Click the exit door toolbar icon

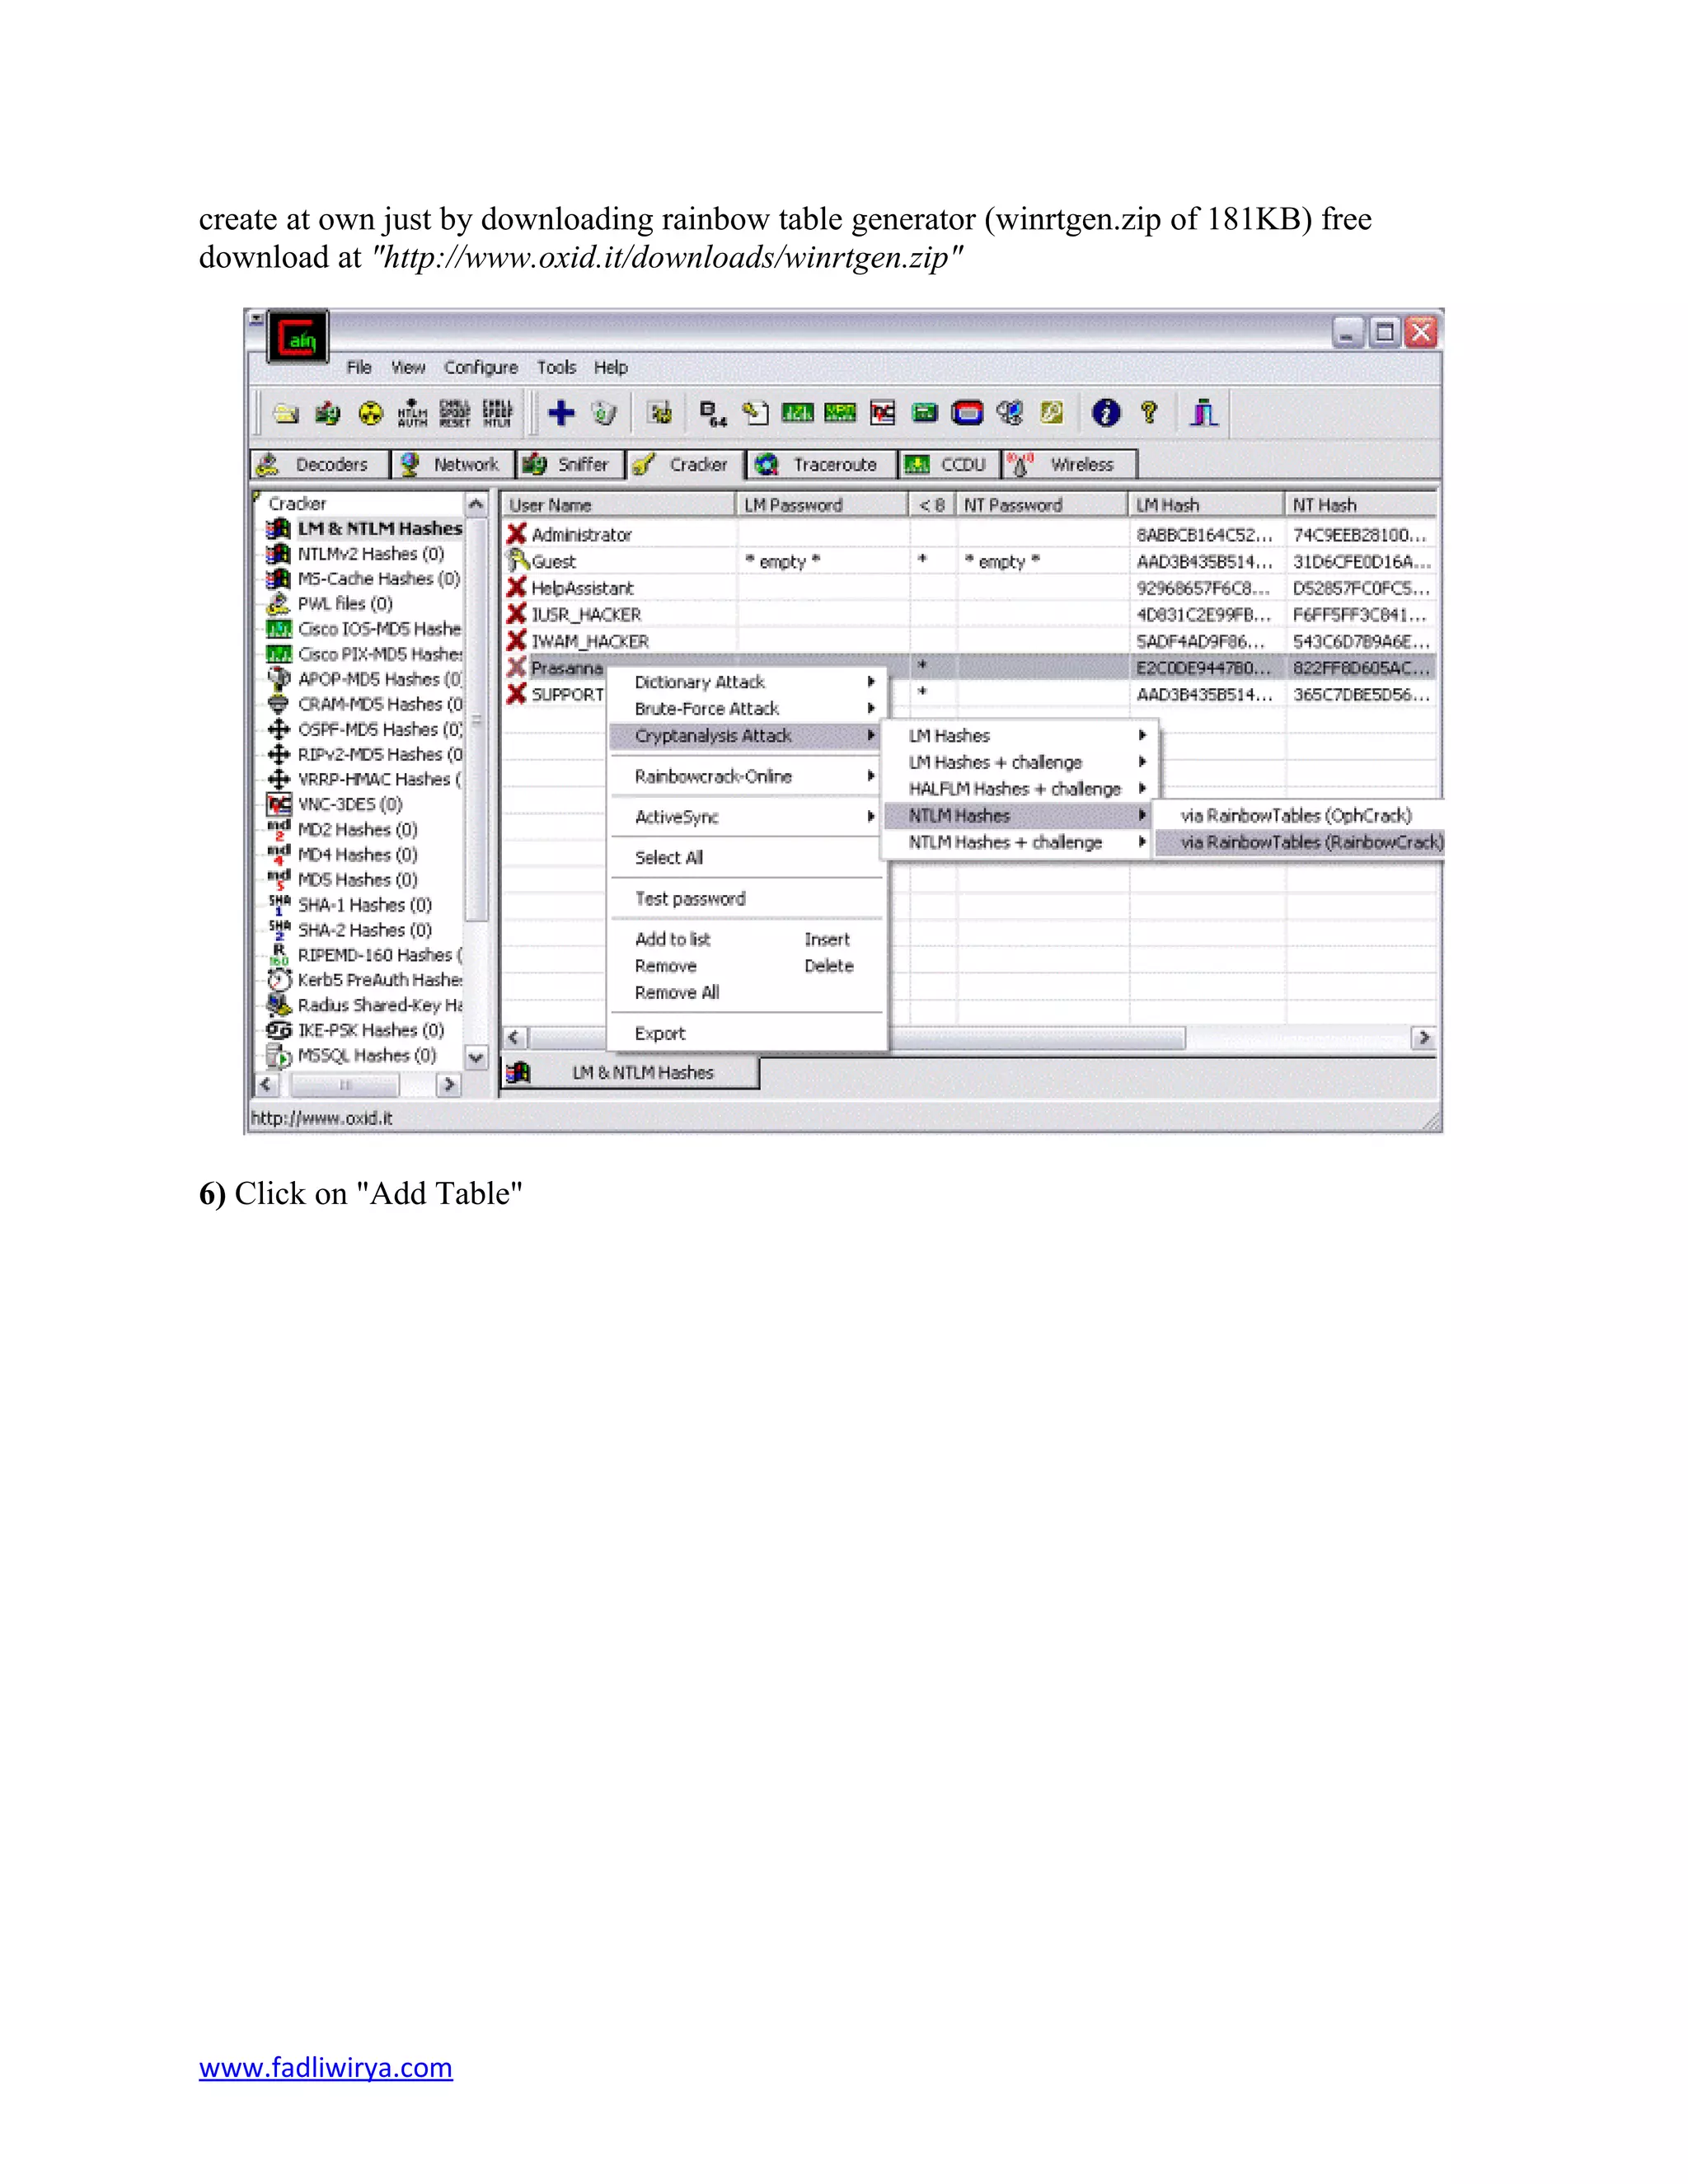[1204, 413]
